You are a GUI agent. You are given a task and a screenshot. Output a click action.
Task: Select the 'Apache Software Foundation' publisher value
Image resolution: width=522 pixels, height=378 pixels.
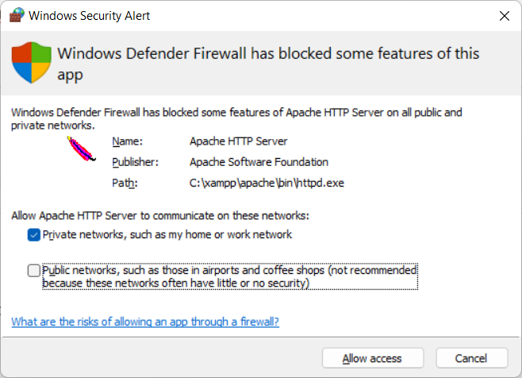tap(259, 162)
